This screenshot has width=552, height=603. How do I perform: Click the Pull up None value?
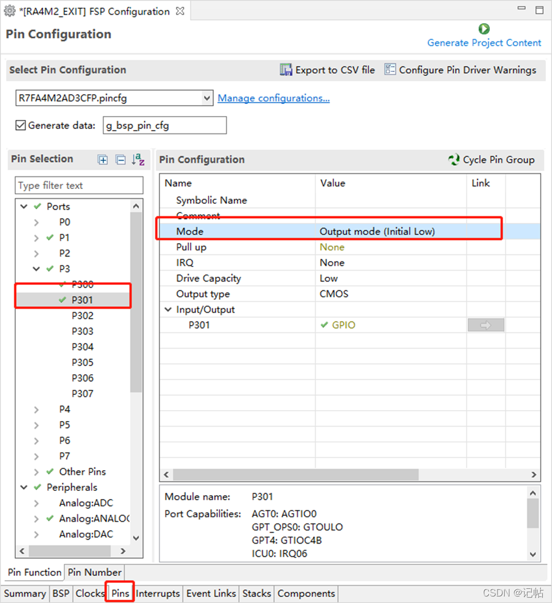click(332, 247)
